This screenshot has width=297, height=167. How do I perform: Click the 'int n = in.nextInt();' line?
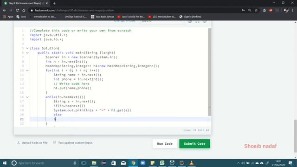click(x=66, y=62)
